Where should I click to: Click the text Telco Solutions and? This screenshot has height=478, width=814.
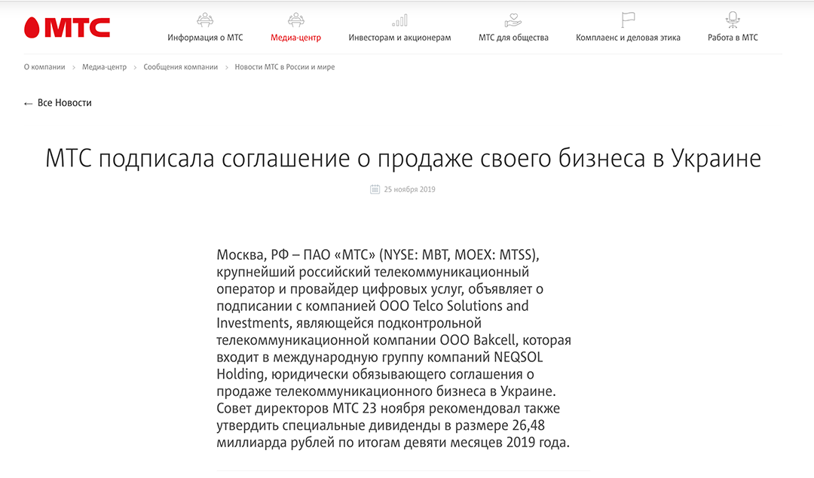point(471,306)
